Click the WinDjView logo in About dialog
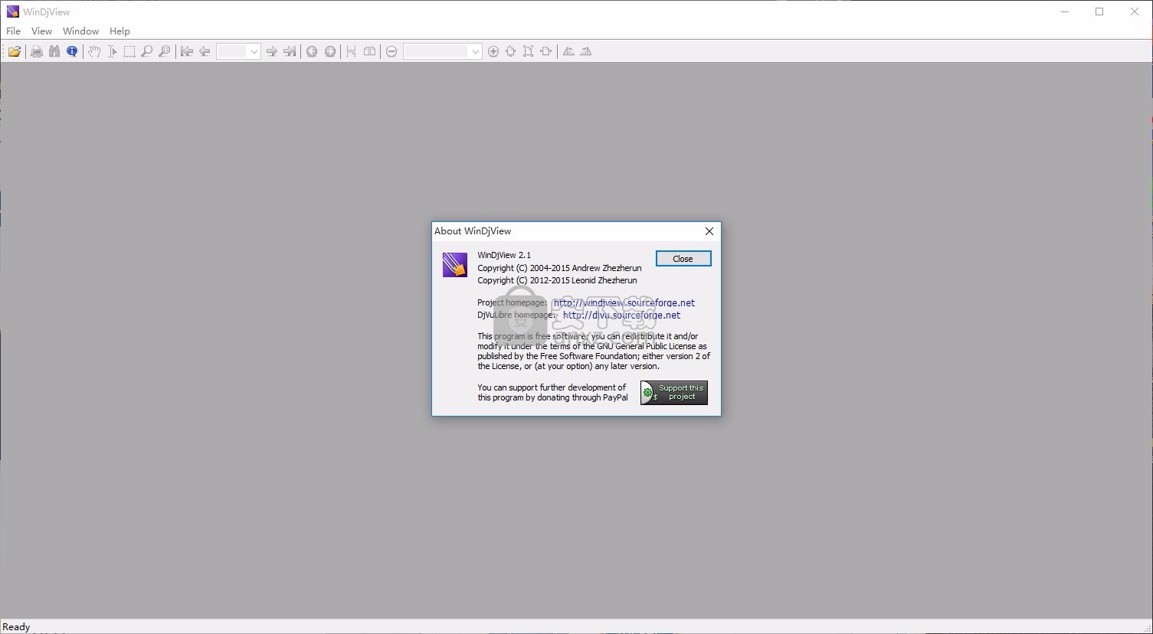 pyautogui.click(x=455, y=265)
